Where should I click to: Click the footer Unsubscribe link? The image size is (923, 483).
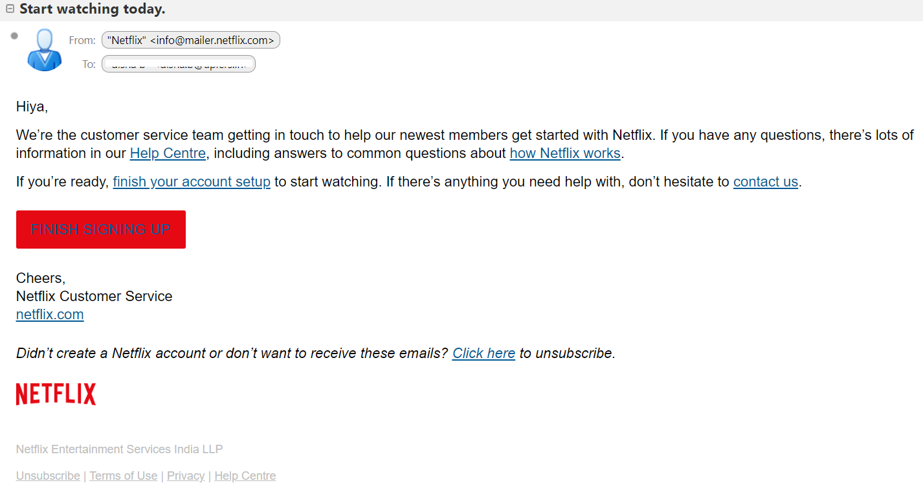[x=48, y=476]
